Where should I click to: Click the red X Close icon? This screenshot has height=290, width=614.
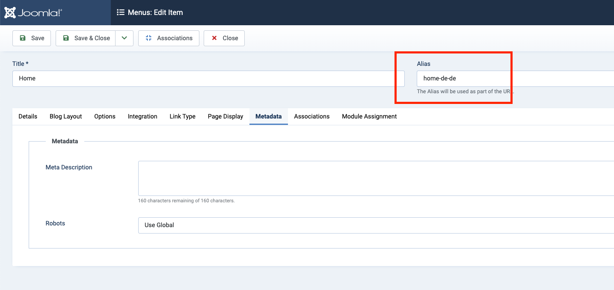(x=214, y=38)
